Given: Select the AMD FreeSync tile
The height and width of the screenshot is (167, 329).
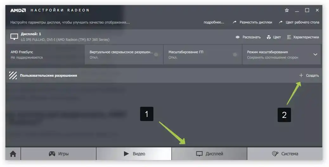Looking at the screenshot, I should coord(45,55).
